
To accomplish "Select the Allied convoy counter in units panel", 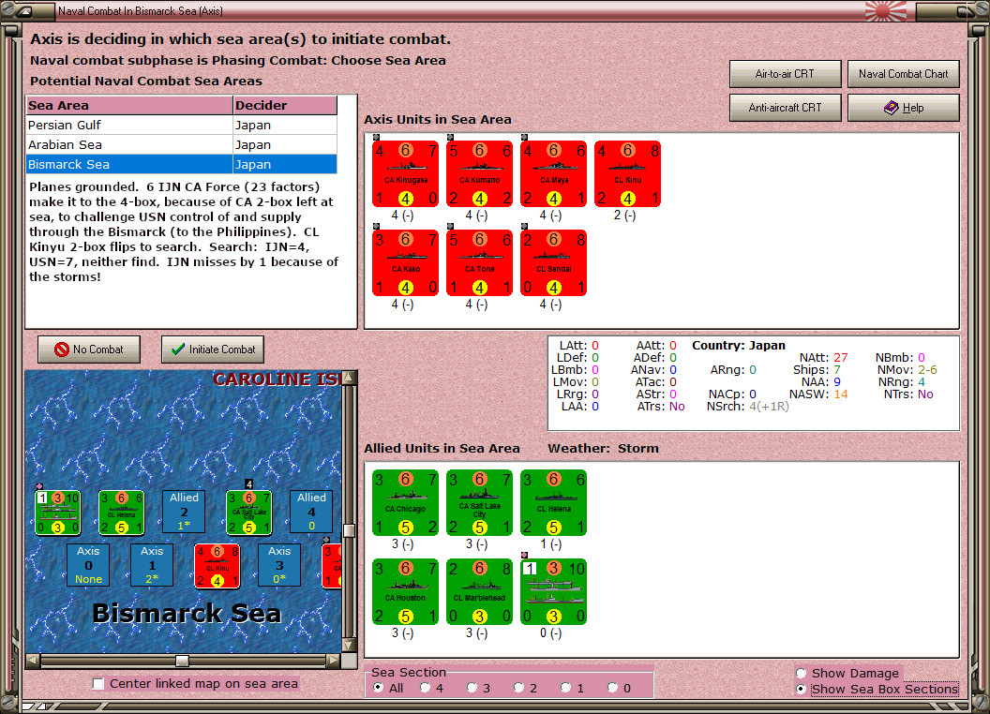I will [553, 591].
